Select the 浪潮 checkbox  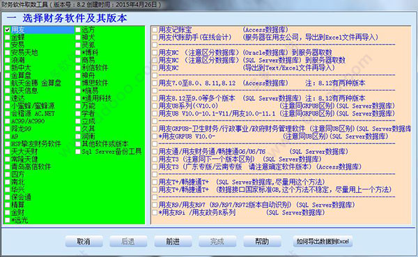coord(8,61)
